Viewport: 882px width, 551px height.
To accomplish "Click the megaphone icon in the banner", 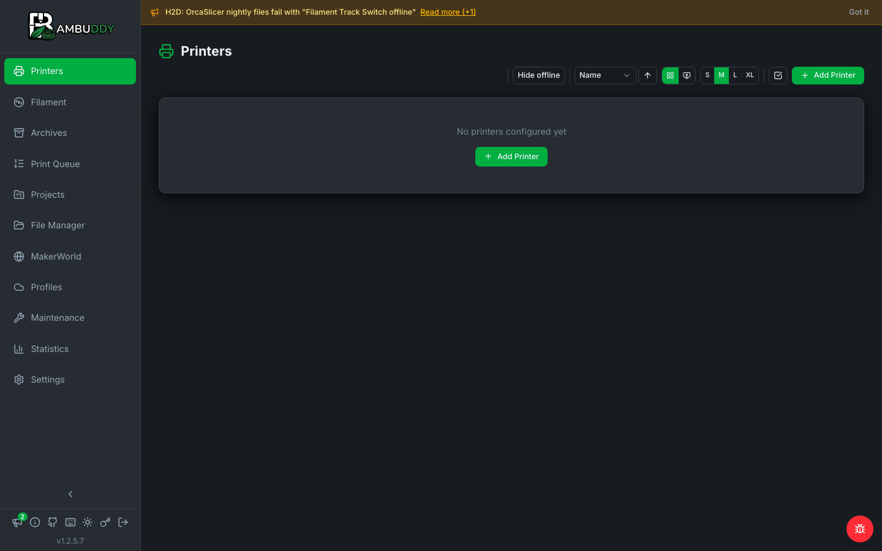I will coord(155,12).
